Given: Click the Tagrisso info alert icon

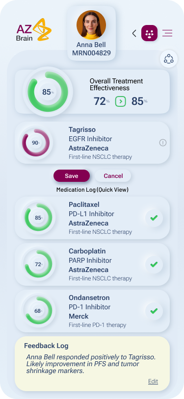Looking at the screenshot, I should coord(163,143).
